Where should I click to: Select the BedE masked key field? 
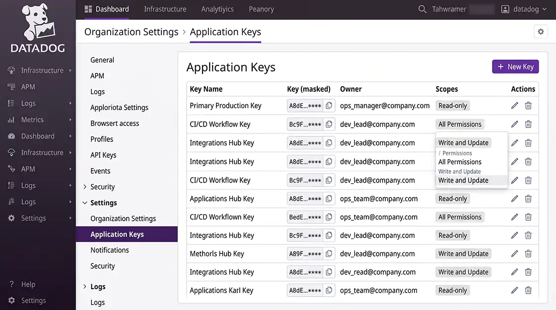[x=305, y=217]
